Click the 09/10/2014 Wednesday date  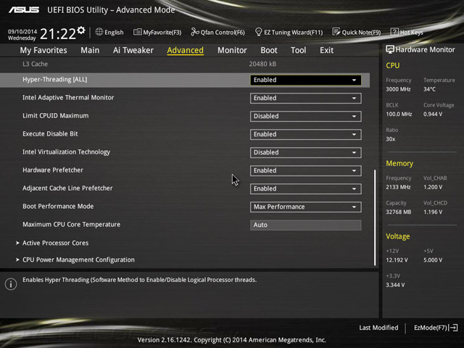tap(22, 35)
